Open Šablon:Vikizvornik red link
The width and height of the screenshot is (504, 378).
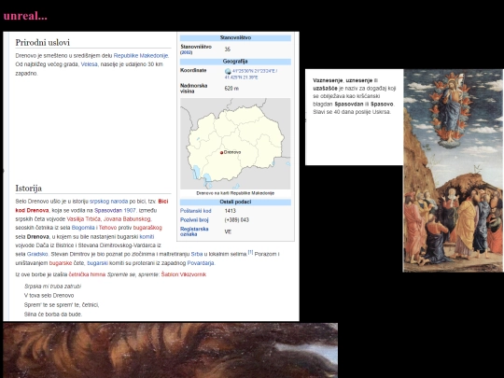(184, 274)
